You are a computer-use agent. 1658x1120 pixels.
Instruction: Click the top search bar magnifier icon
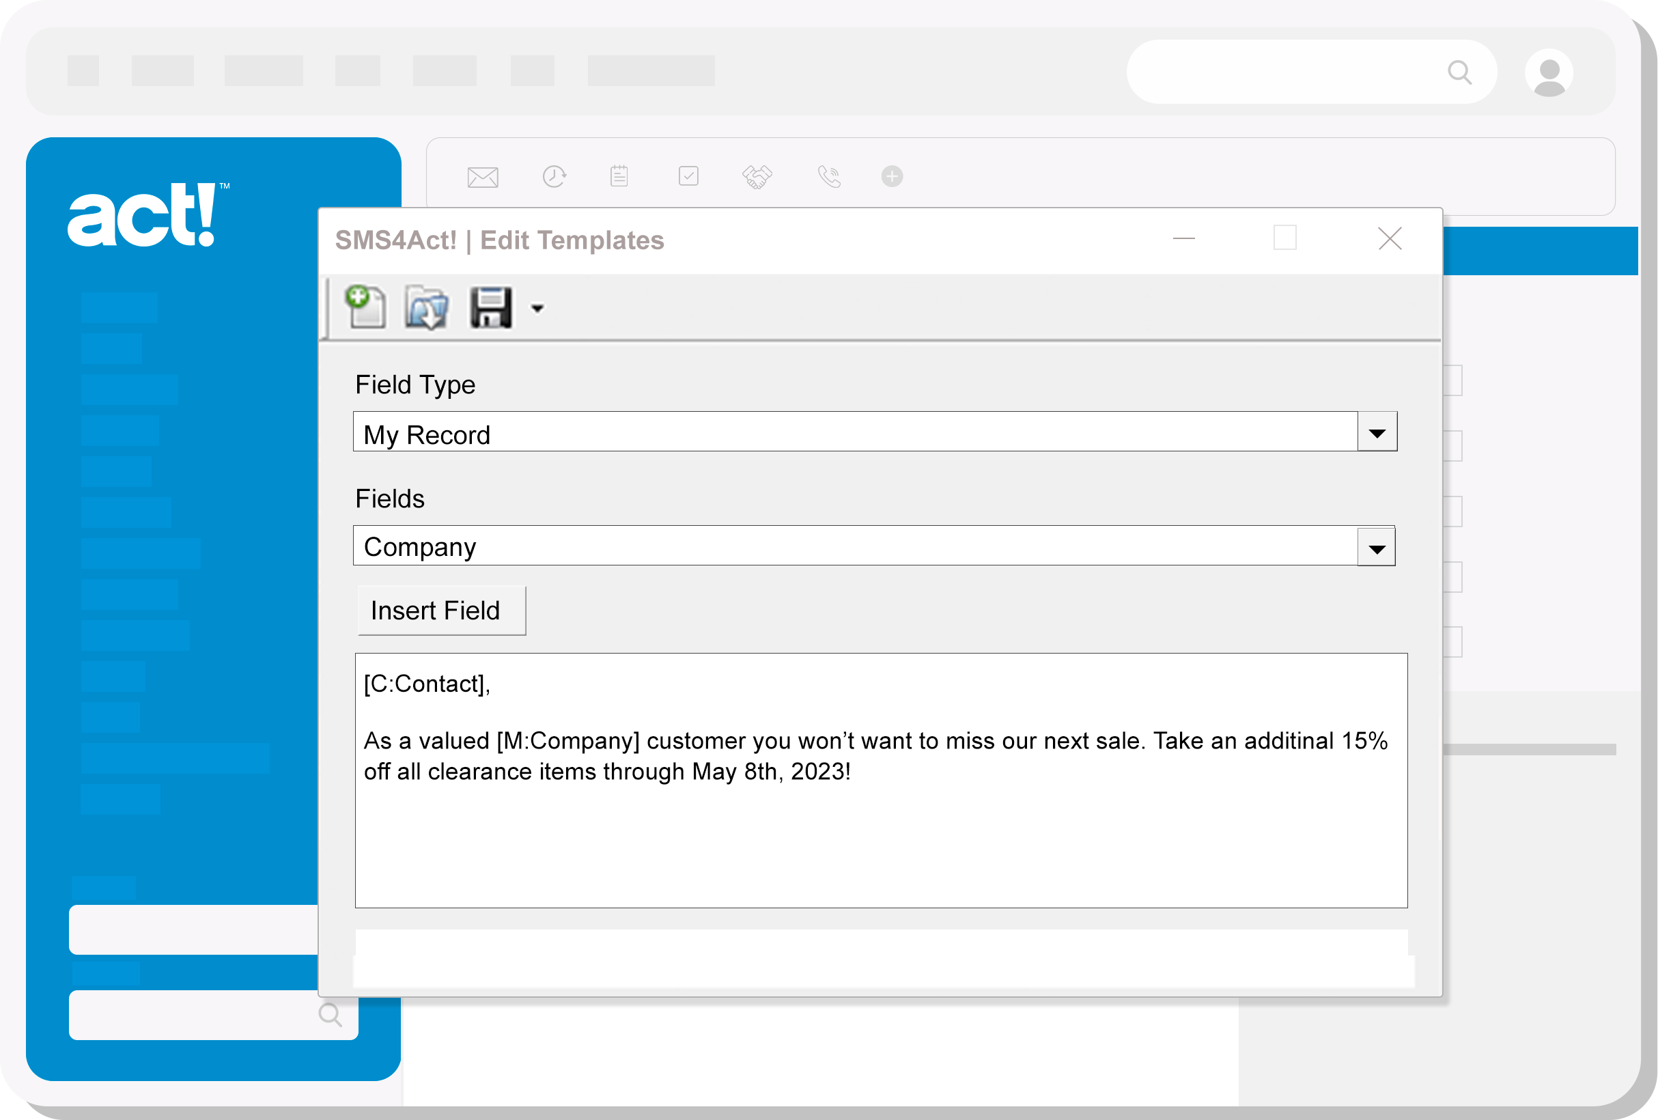[1459, 72]
